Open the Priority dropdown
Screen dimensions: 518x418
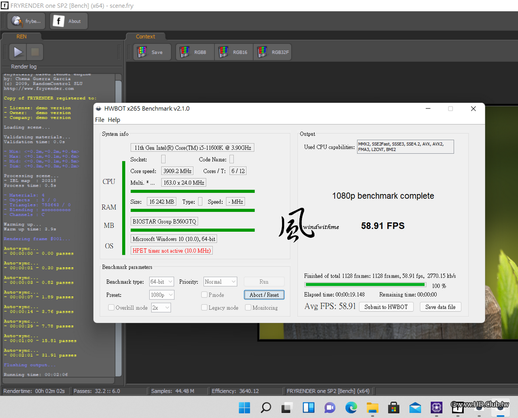pyautogui.click(x=220, y=282)
